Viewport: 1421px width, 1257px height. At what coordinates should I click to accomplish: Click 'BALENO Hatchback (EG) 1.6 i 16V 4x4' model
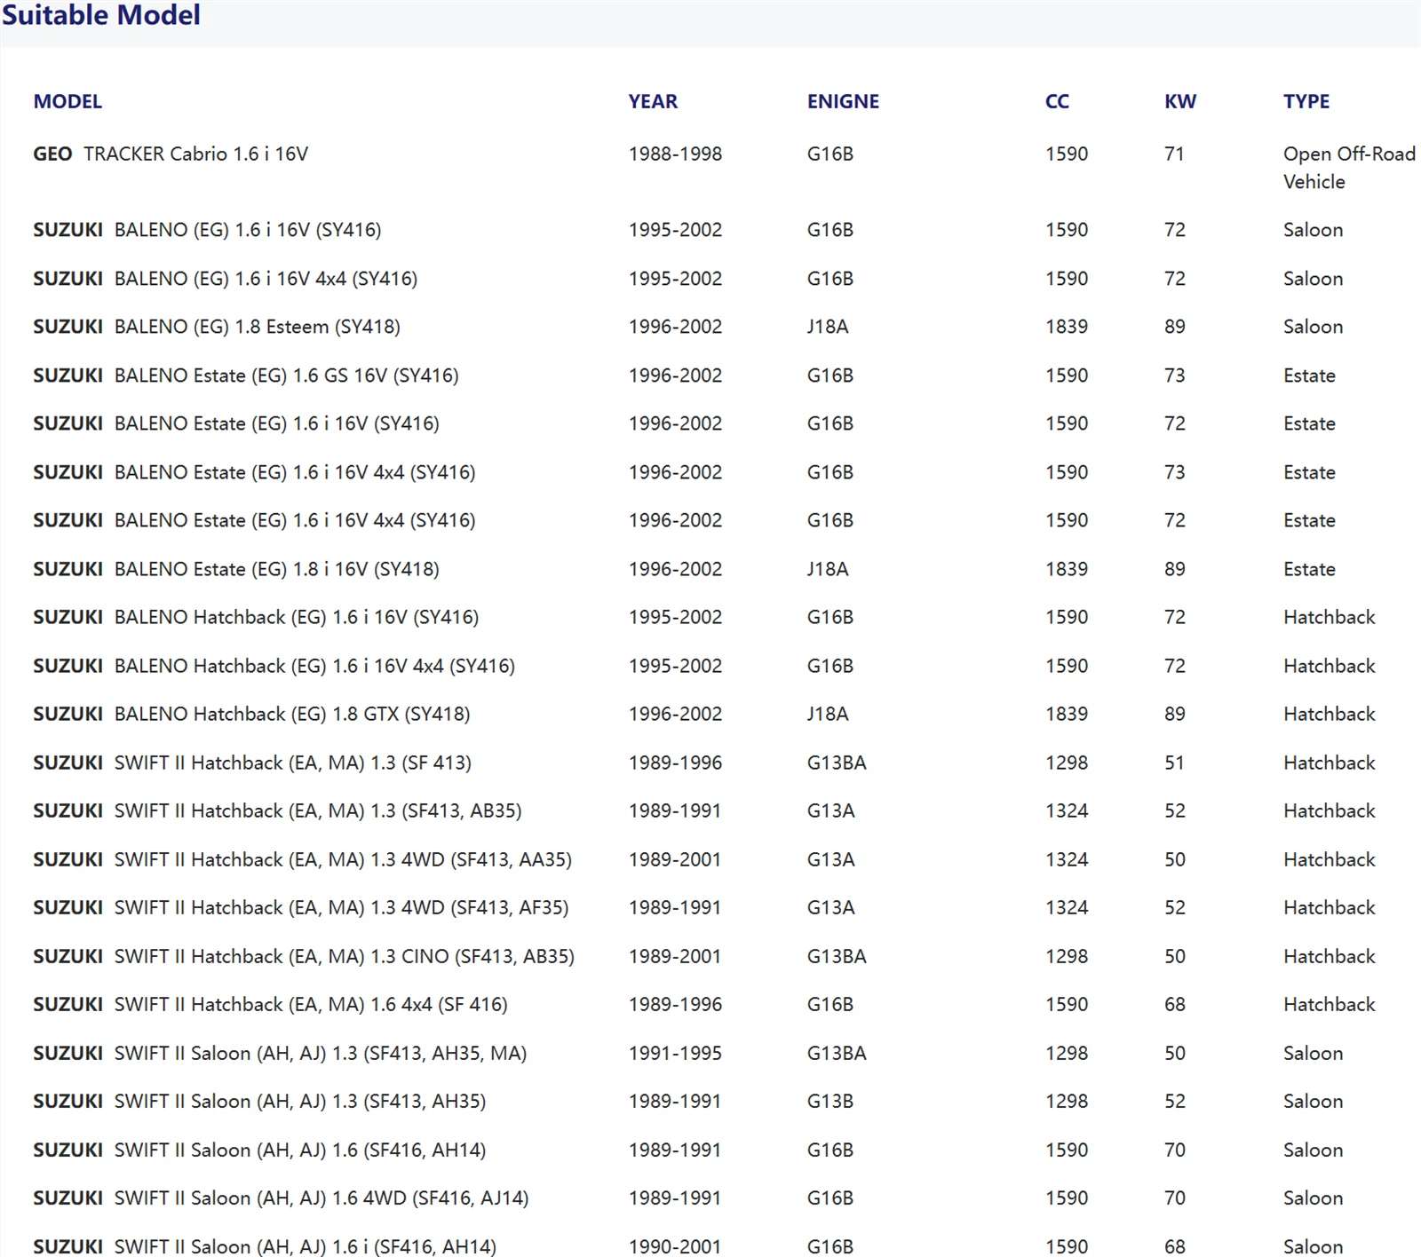(x=314, y=666)
